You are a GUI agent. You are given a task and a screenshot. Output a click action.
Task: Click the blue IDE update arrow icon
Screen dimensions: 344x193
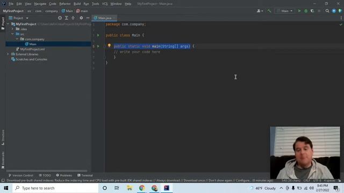pyautogui.click(x=334, y=11)
